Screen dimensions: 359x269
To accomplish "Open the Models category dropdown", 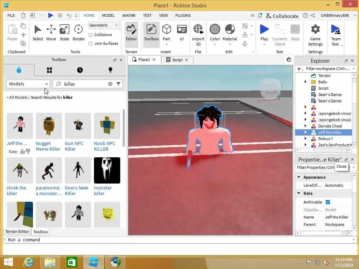I will tap(28, 84).
